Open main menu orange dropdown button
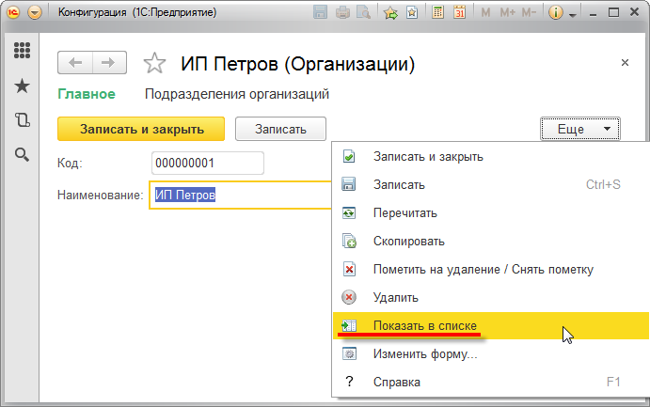The height and width of the screenshot is (407, 650). click(35, 12)
